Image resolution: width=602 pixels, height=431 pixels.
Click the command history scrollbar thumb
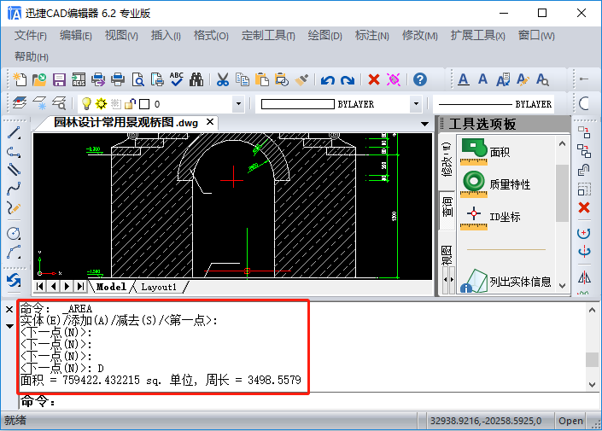[592, 359]
